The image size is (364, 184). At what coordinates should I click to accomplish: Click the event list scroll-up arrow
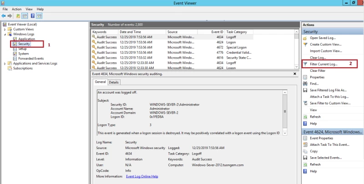pos(297,32)
